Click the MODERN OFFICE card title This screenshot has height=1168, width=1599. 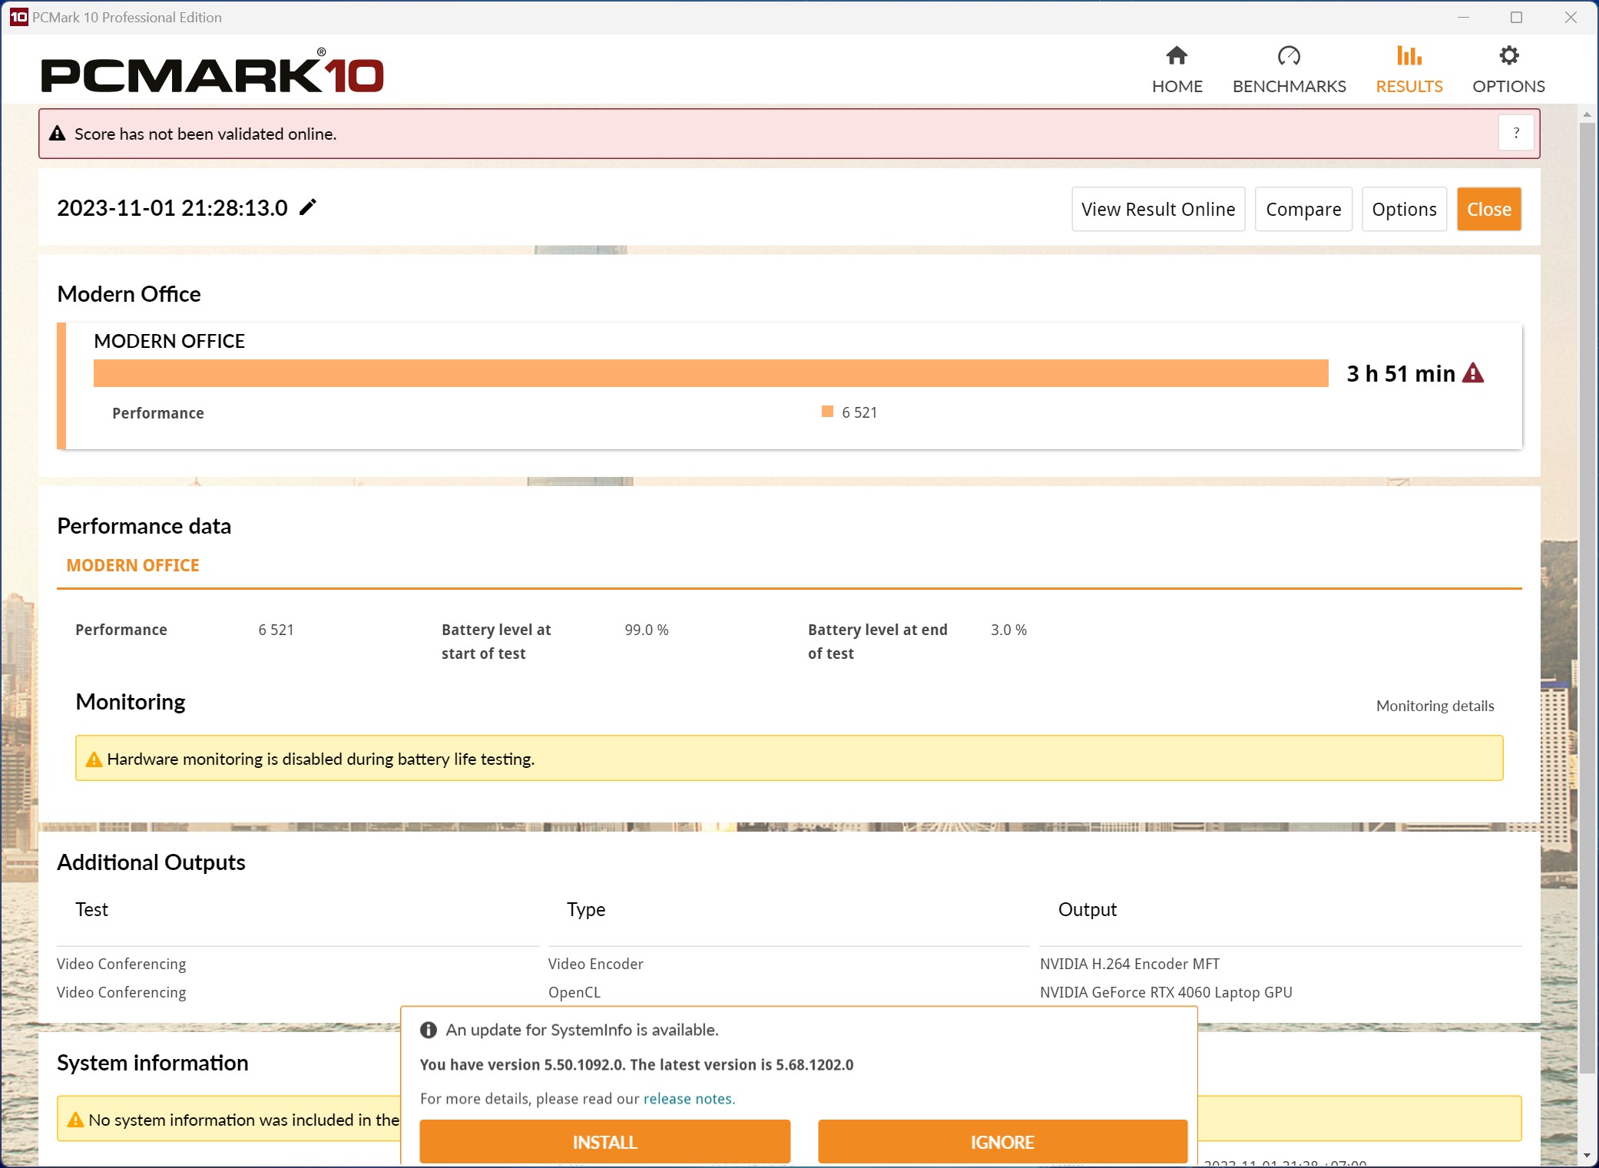pos(169,341)
